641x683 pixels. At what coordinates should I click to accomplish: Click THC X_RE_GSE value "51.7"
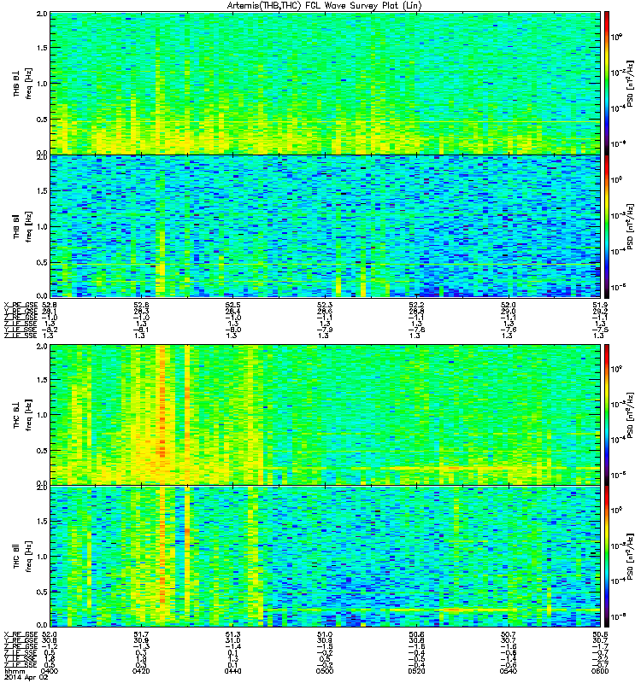point(141,634)
